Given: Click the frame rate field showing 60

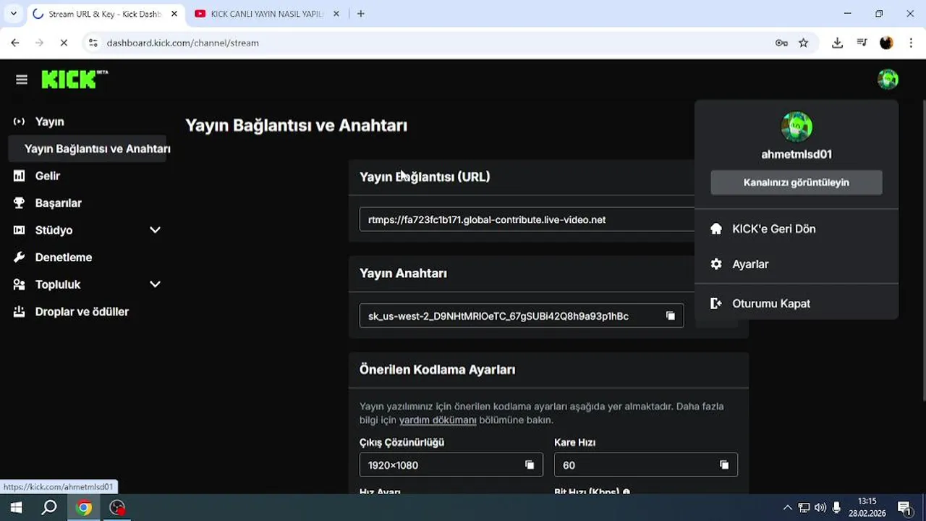Looking at the screenshot, I should (x=645, y=465).
